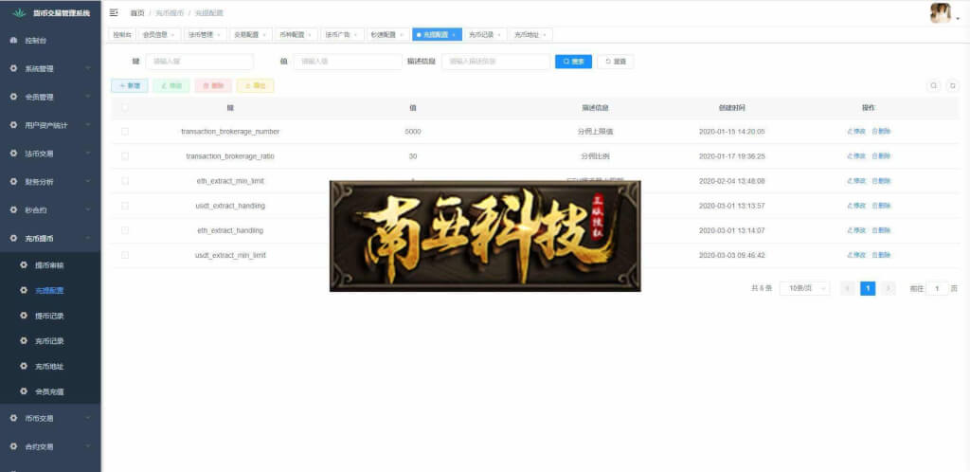This screenshot has width=970, height=472.
Task: Click the lotus logo in the sidebar header
Action: [x=19, y=12]
